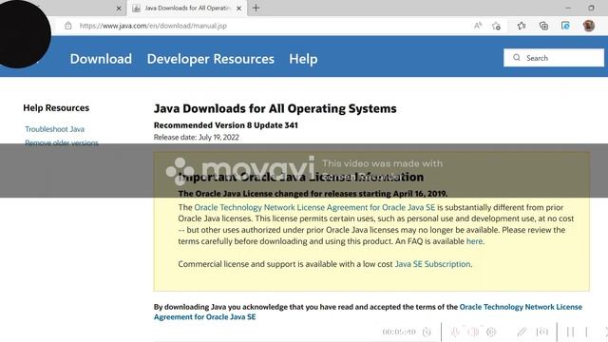Open the Troubleshoot Java link

[x=55, y=129]
